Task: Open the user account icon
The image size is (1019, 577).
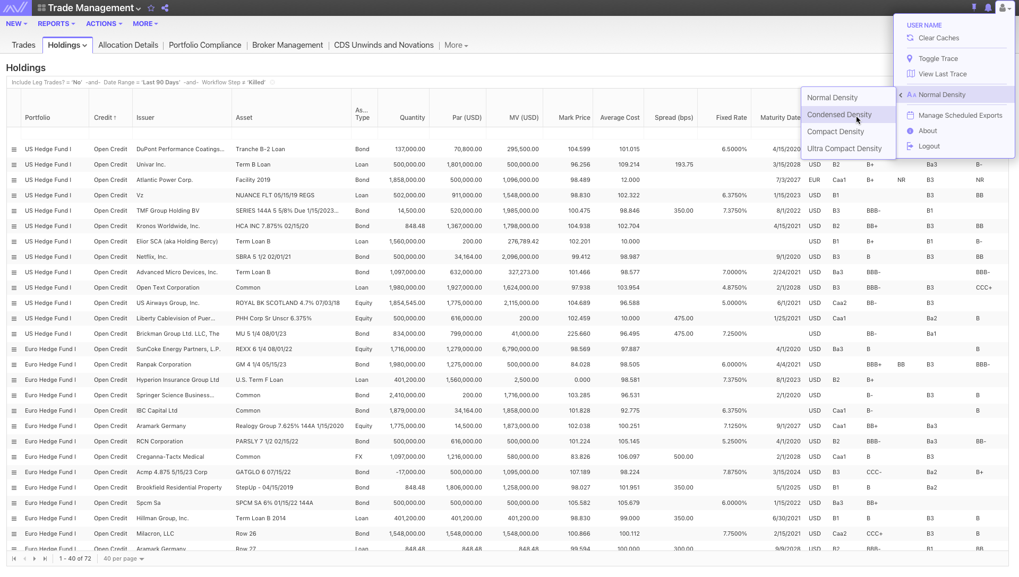Action: 1005,8
